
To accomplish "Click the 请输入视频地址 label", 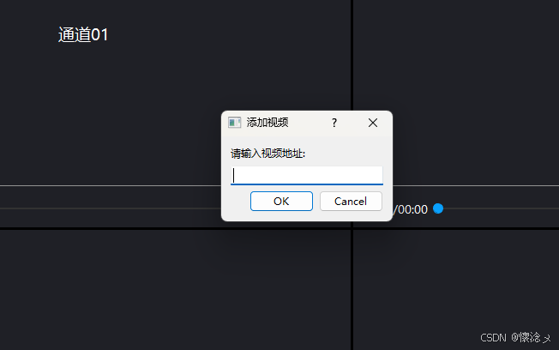I will tap(267, 154).
